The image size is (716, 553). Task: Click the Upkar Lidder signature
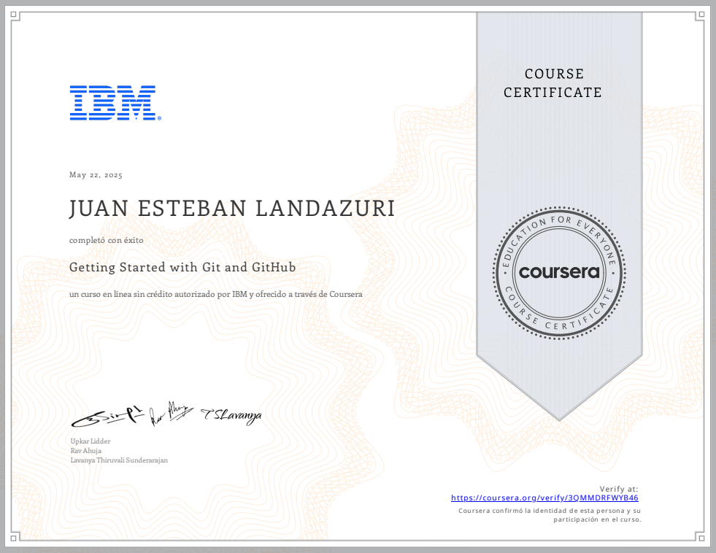pos(108,416)
